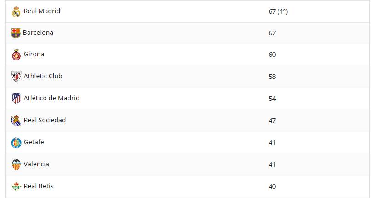Click the Athletic Club name text
The width and height of the screenshot is (374, 198).
click(43, 76)
